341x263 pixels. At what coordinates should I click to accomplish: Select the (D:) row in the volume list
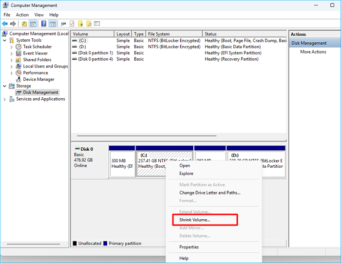click(x=81, y=47)
